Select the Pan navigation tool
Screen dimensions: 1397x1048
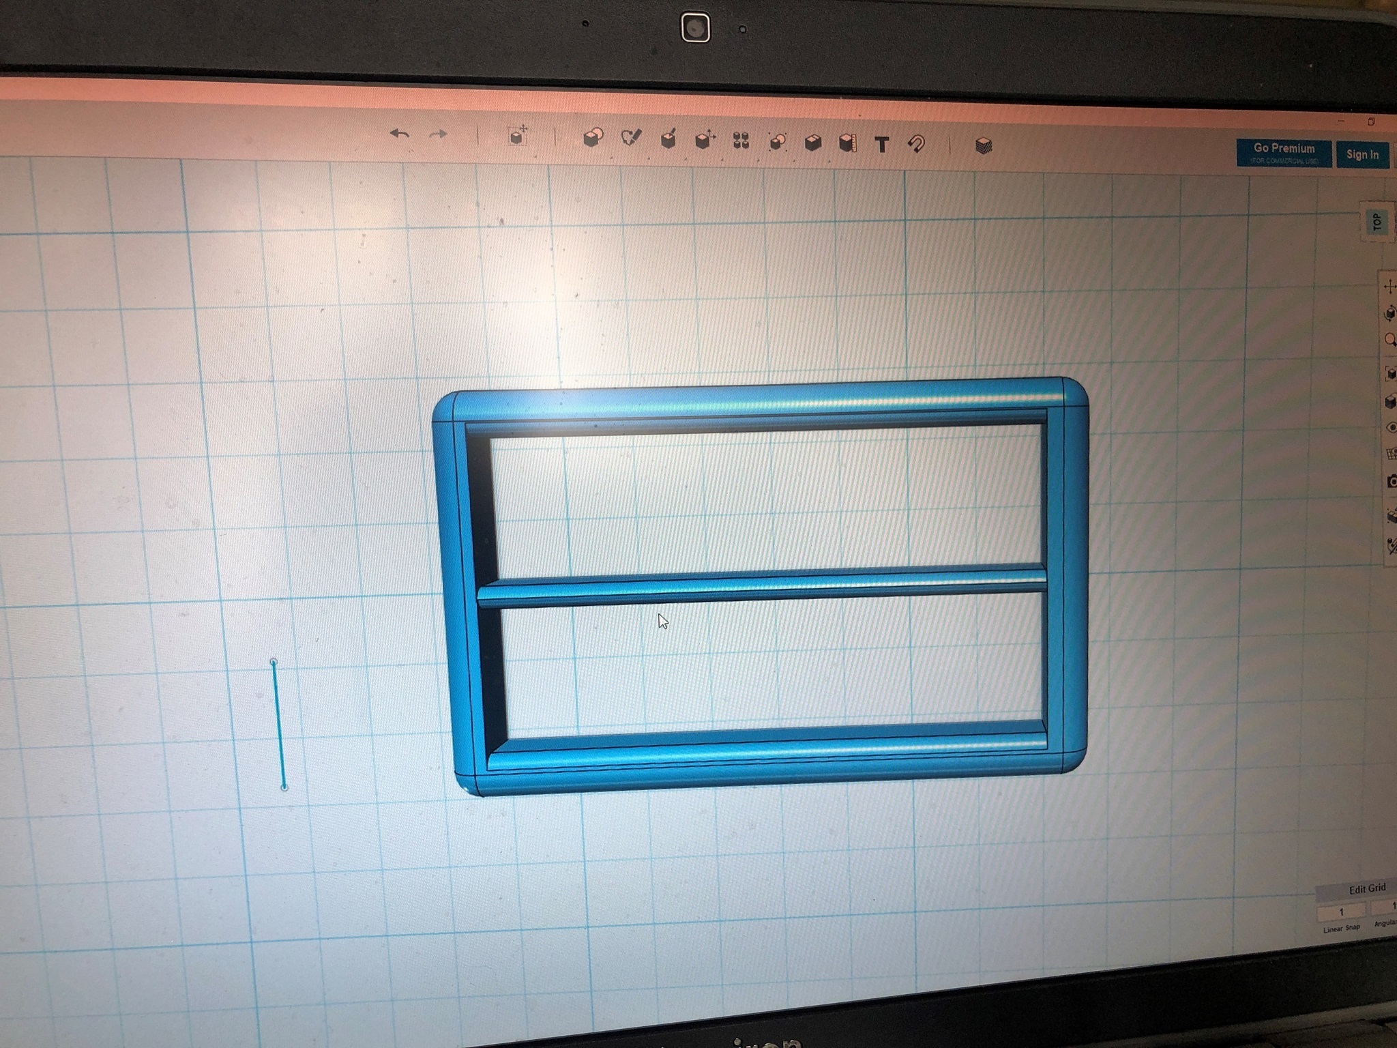(x=1389, y=287)
